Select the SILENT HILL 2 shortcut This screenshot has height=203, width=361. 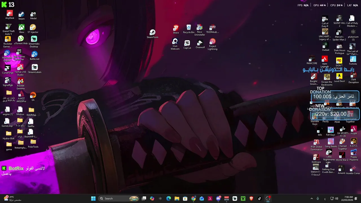pyautogui.click(x=339, y=21)
